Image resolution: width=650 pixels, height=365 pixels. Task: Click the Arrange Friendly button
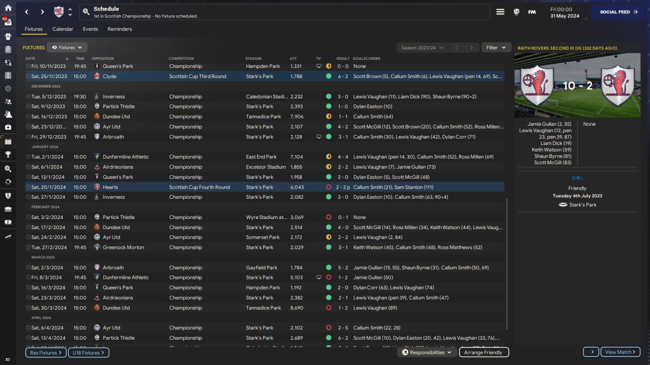click(x=483, y=352)
